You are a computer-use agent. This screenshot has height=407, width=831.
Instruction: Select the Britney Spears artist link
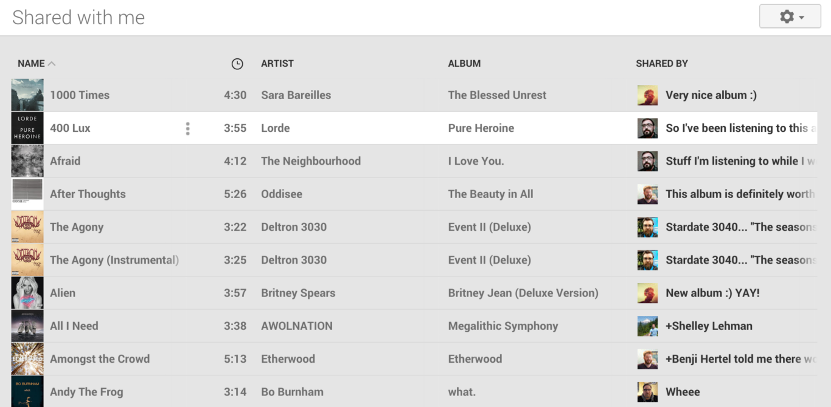coord(298,293)
